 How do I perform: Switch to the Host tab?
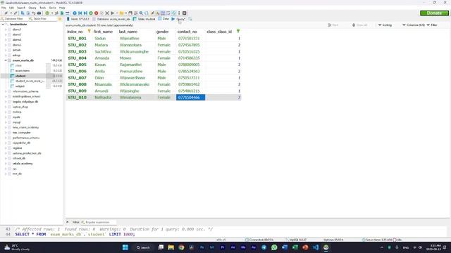point(78,19)
